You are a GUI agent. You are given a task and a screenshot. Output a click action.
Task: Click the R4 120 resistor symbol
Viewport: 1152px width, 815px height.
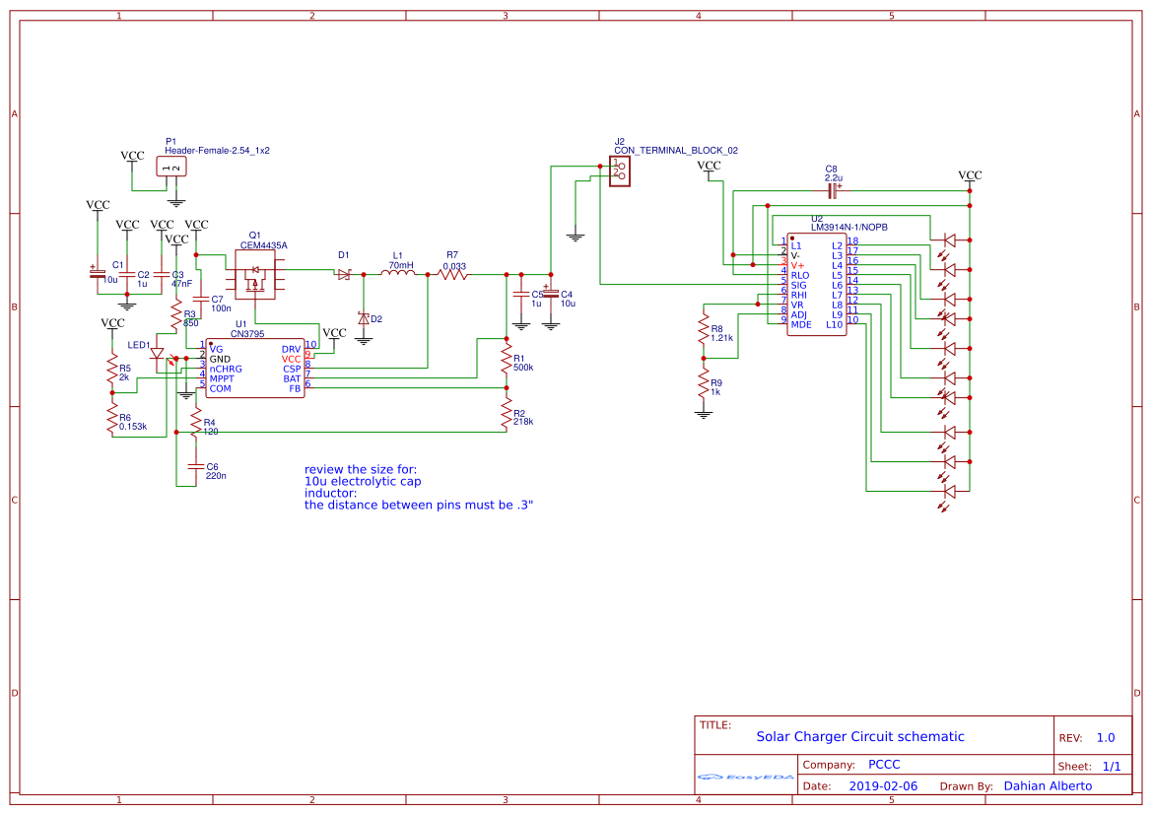click(195, 424)
